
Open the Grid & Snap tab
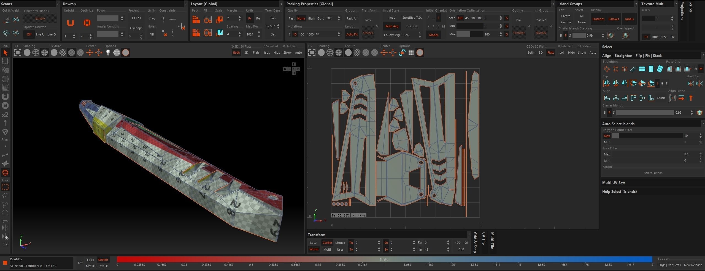coord(475,242)
